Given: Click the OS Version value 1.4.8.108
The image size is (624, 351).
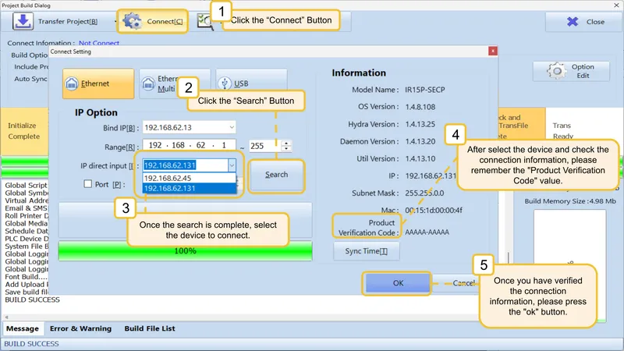Looking at the screenshot, I should [x=420, y=107].
